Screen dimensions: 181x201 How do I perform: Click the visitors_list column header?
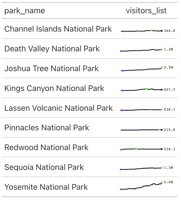(146, 11)
